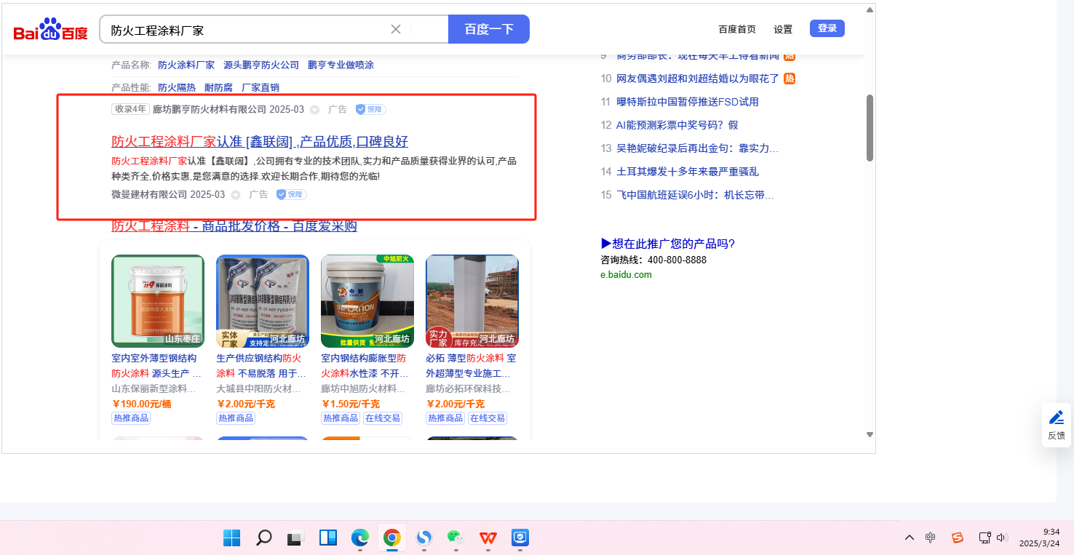Open hot search 飞中国航班延误6小时

695,195
